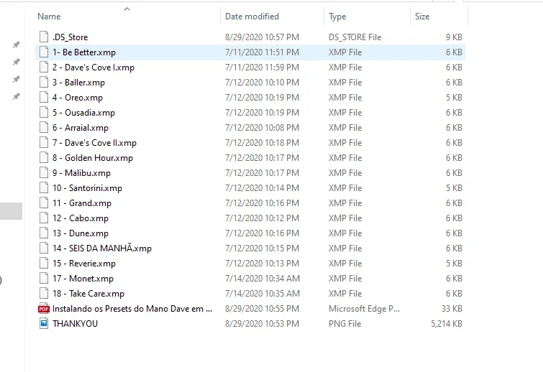Select the file name 11 - Grand.xmp

(x=82, y=203)
